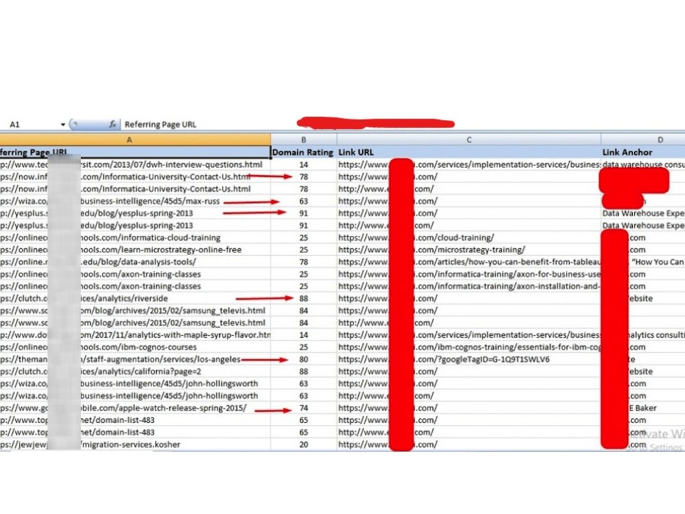This screenshot has width=685, height=514.
Task: Select Link URL ending in microstrategy-training/
Action: click(469, 250)
